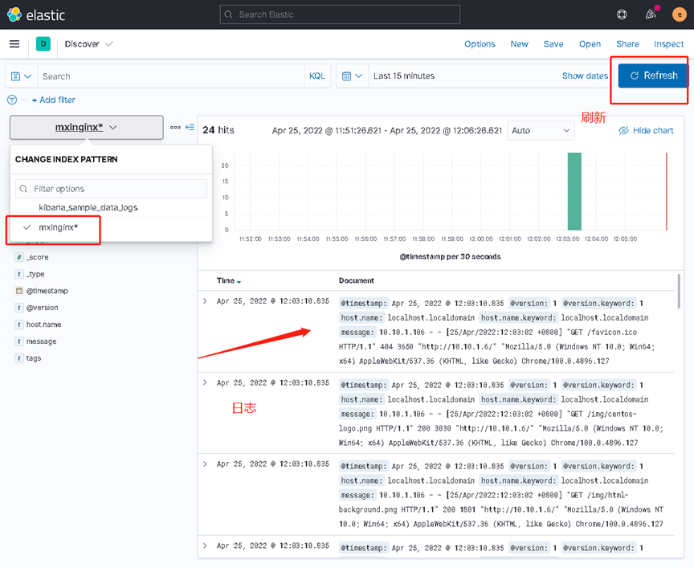Select the _score field
The image size is (694, 568).
click(38, 257)
